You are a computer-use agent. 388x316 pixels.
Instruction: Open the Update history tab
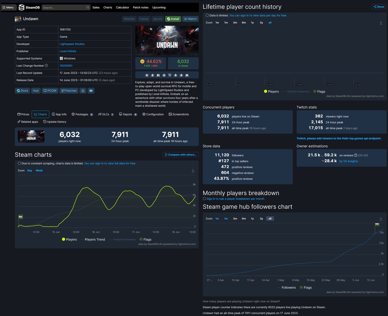tap(55, 122)
